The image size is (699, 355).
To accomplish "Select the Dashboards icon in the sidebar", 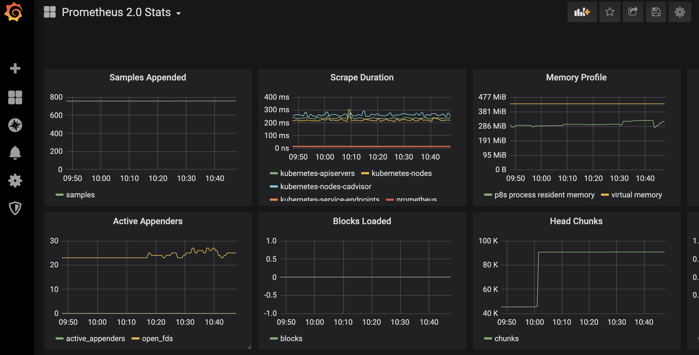I will click(x=15, y=97).
